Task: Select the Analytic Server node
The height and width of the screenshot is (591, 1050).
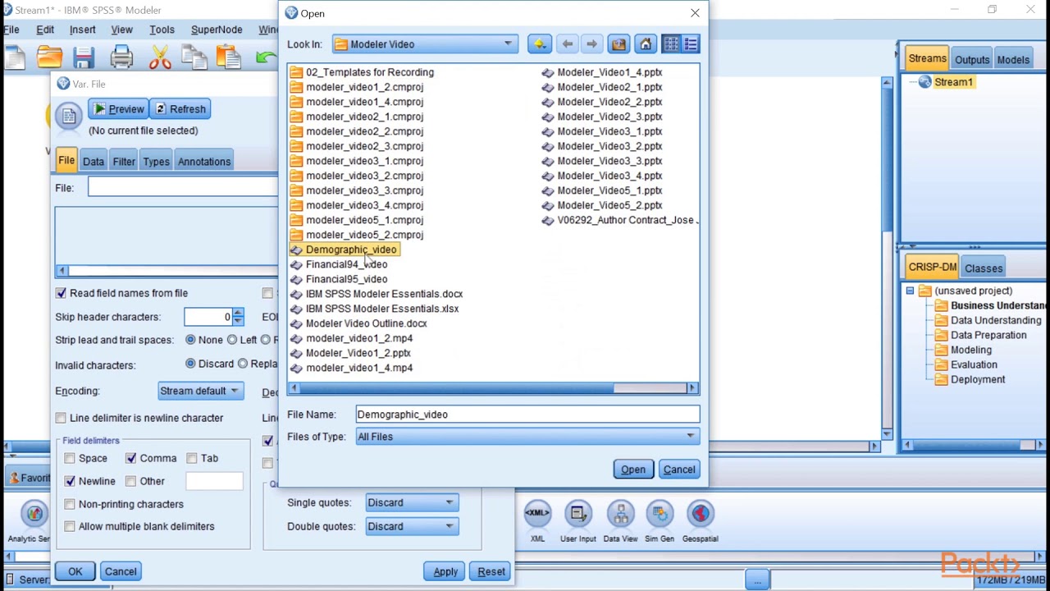Action: tap(31, 520)
